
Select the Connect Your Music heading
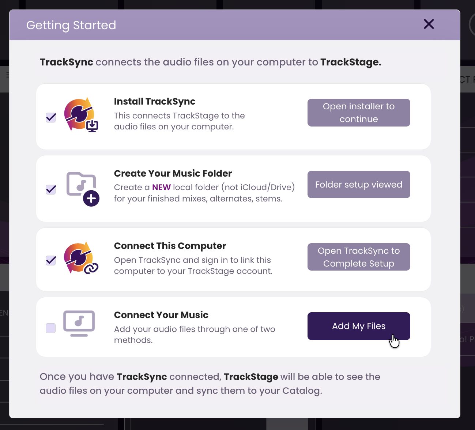pos(161,315)
